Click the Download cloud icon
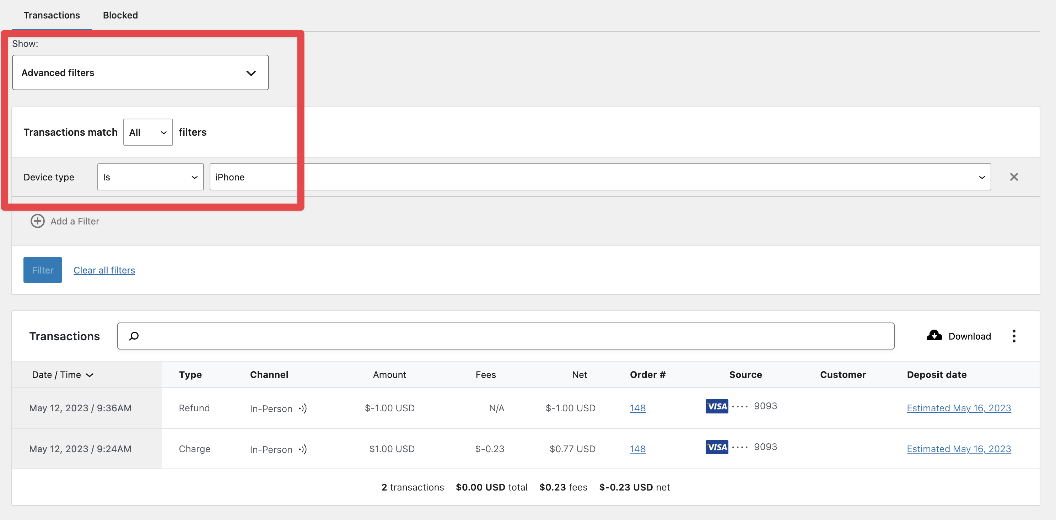The image size is (1056, 520). [x=934, y=336]
